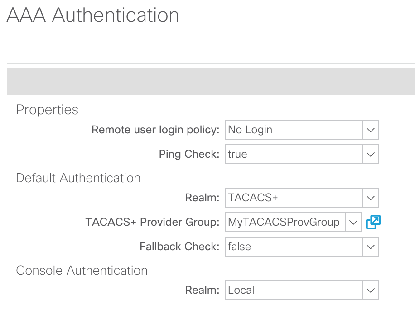Click the 'Local' realm value field
This screenshot has height=320, width=415.
(294, 290)
